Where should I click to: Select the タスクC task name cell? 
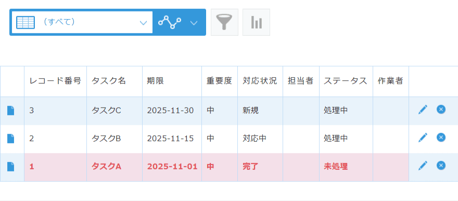(115, 111)
